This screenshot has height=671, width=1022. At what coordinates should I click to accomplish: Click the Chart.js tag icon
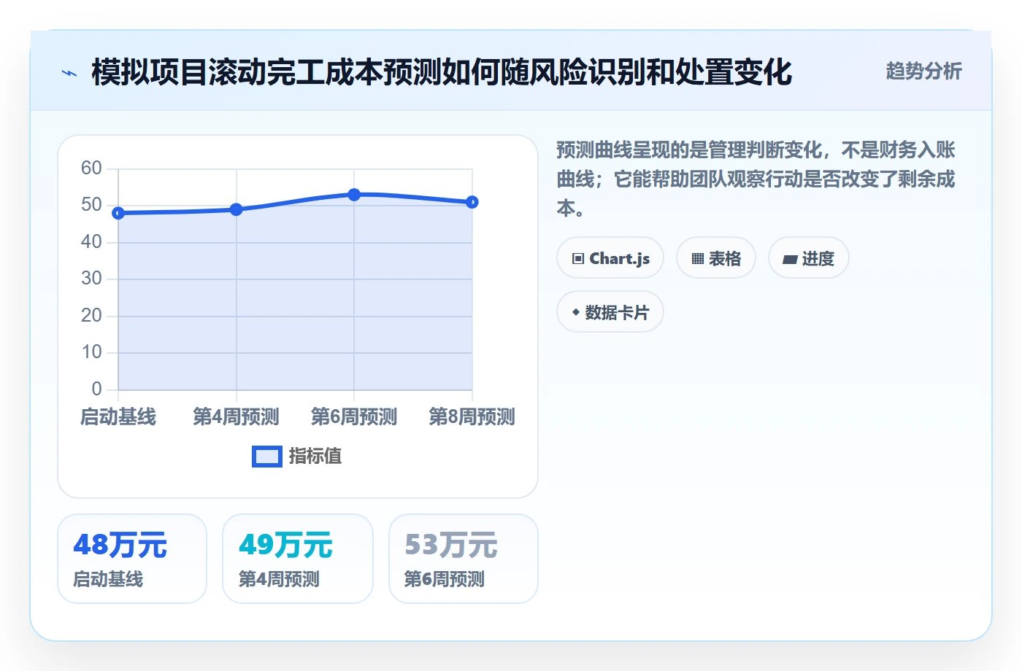click(578, 259)
